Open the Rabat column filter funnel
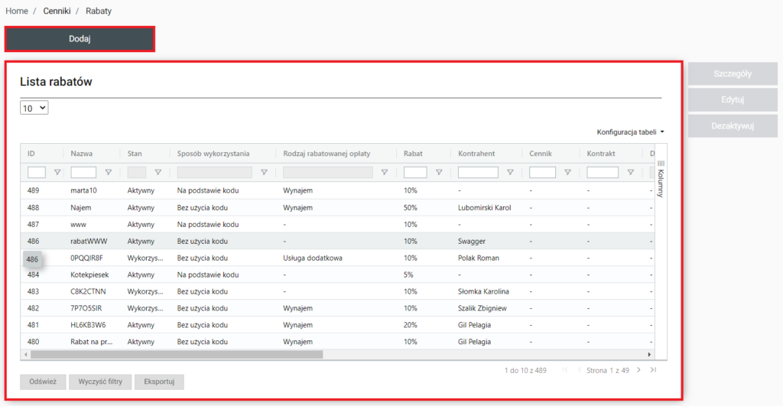 438,173
